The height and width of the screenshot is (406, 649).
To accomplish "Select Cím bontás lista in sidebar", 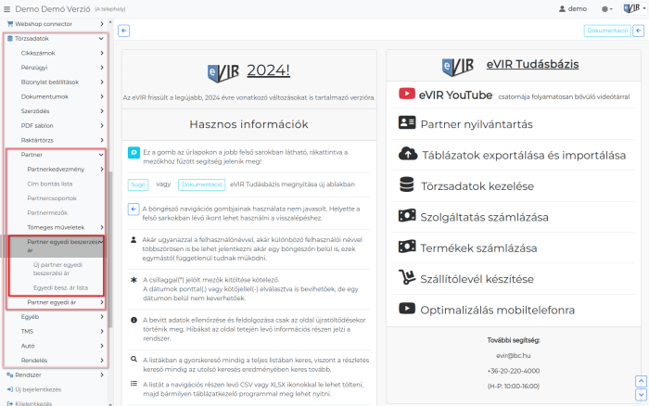I will (x=53, y=184).
